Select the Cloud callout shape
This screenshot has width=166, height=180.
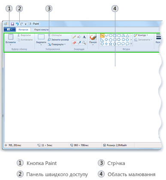coord(127,44)
